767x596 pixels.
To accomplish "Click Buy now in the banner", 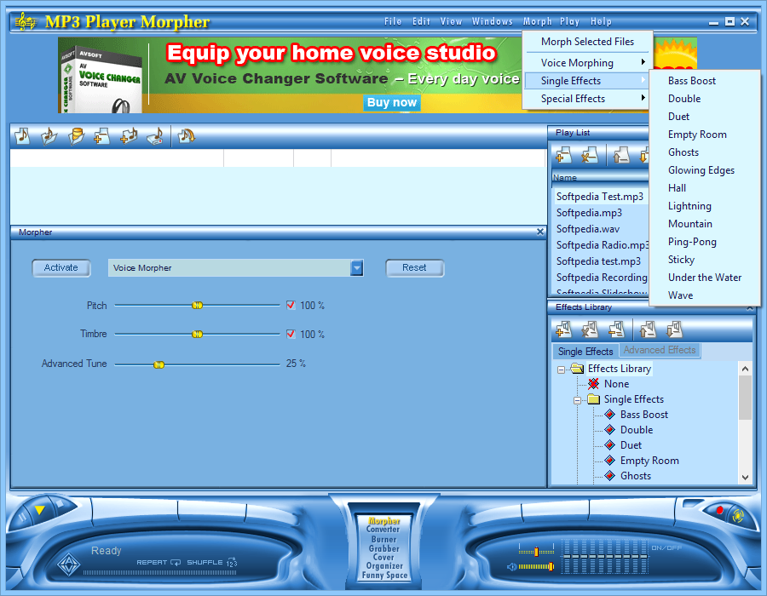I will (x=392, y=102).
